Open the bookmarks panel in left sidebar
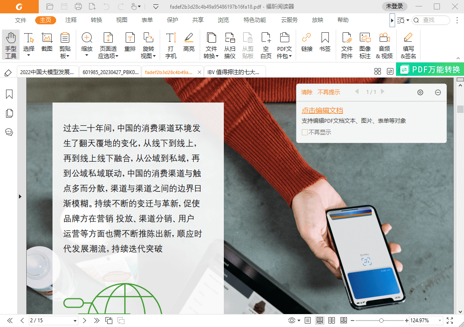Image resolution: width=464 pixels, height=327 pixels. coord(9,94)
